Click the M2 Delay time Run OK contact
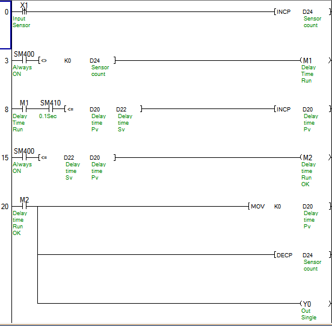332x326 pixels. pyautogui.click(x=24, y=206)
